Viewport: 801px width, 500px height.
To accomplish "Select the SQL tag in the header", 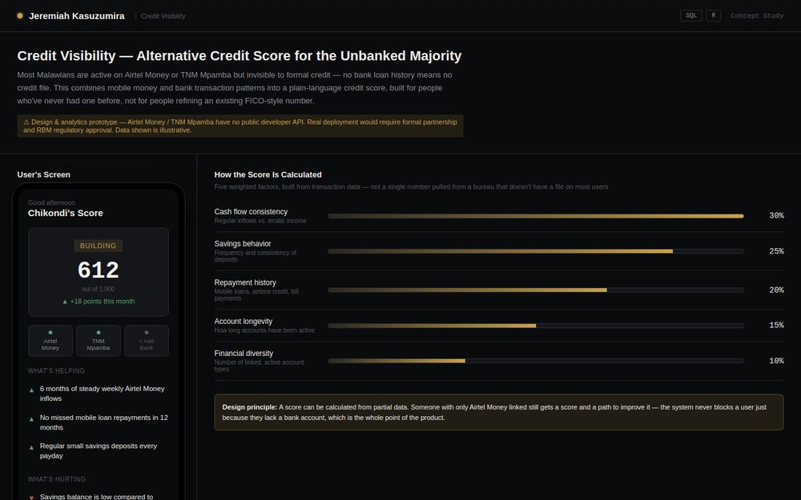I will [690, 16].
